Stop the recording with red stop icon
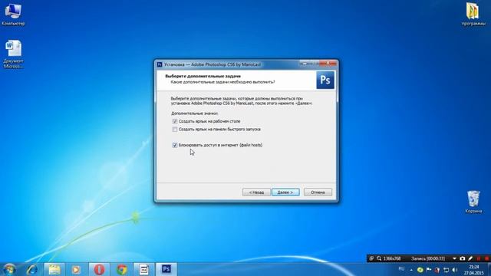This screenshot has height=276, width=491. point(486,258)
